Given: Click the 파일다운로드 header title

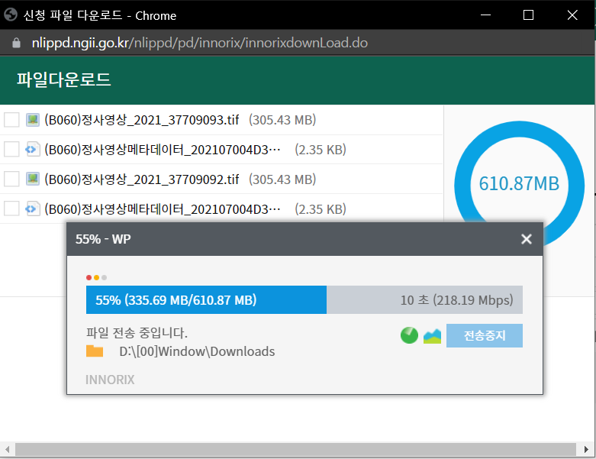Looking at the screenshot, I should (x=64, y=80).
